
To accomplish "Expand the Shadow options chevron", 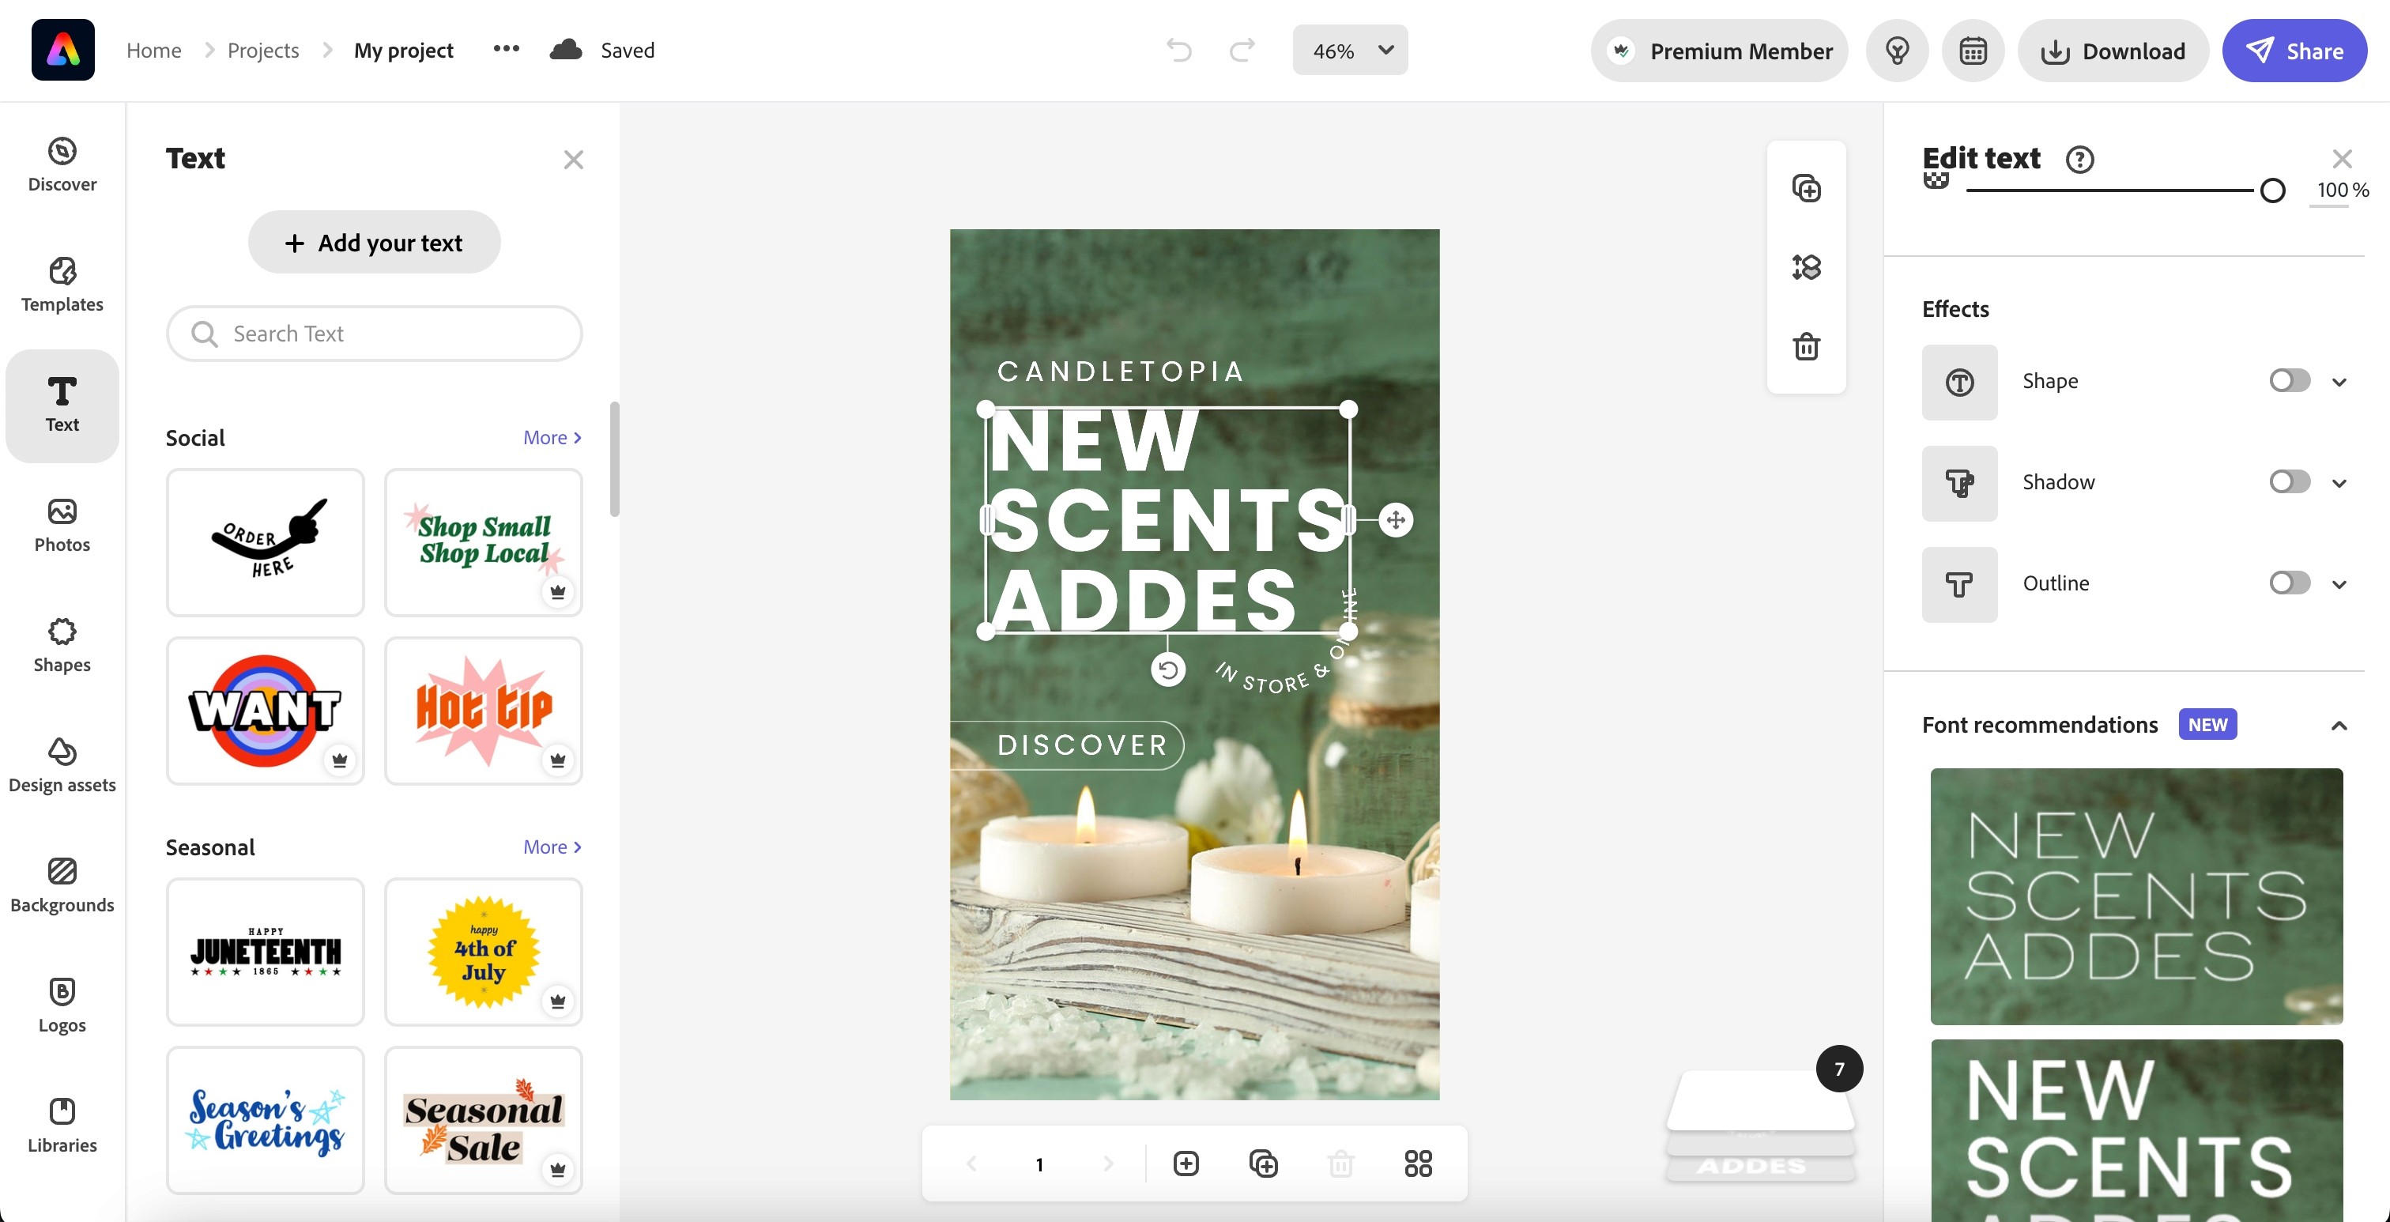I will [2339, 484].
